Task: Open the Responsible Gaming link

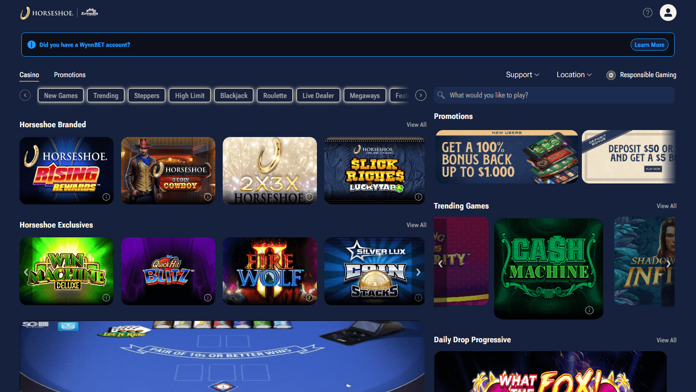Action: click(648, 75)
